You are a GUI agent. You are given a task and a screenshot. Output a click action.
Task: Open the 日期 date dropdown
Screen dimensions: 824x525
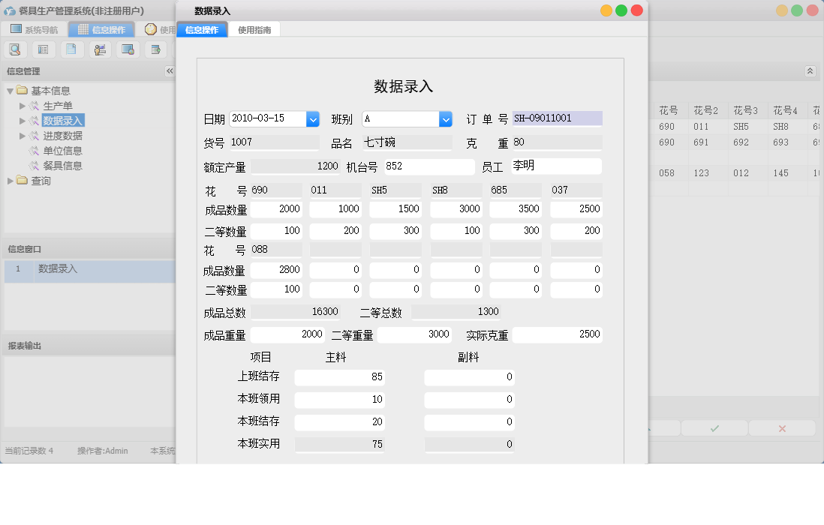(x=313, y=118)
